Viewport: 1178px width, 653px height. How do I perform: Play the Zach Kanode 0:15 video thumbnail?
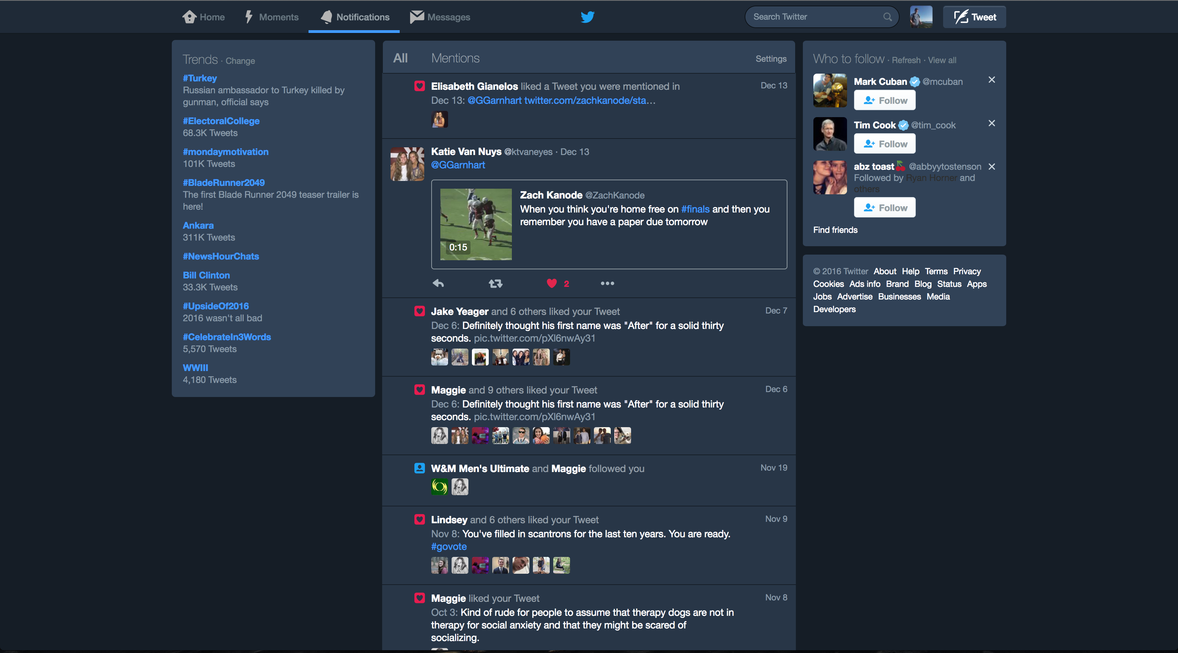click(476, 224)
